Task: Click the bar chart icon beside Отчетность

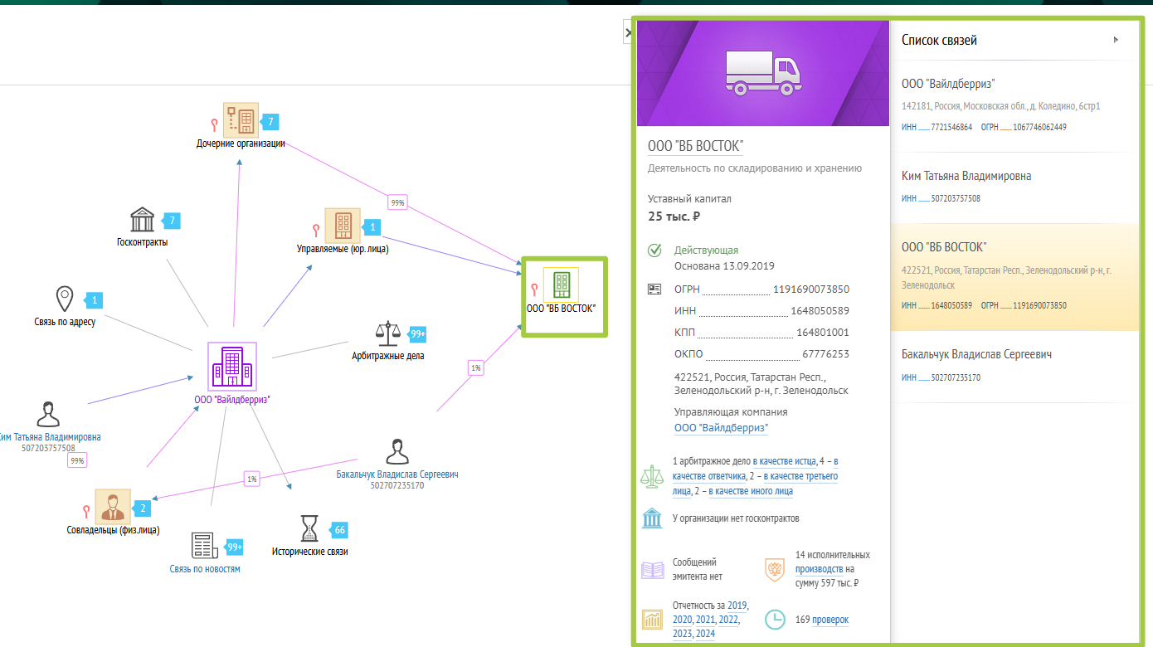Action: click(652, 619)
